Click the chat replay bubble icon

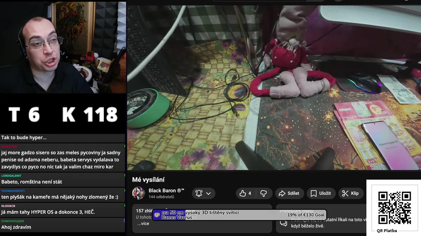(283, 223)
